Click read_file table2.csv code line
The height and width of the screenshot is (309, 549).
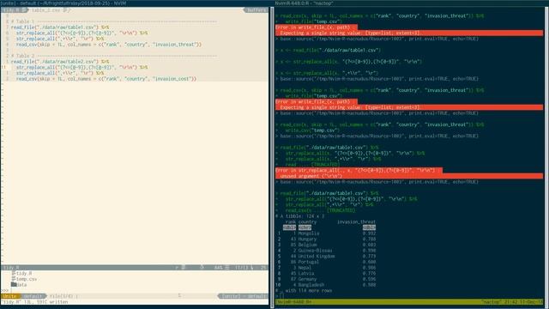(60, 61)
